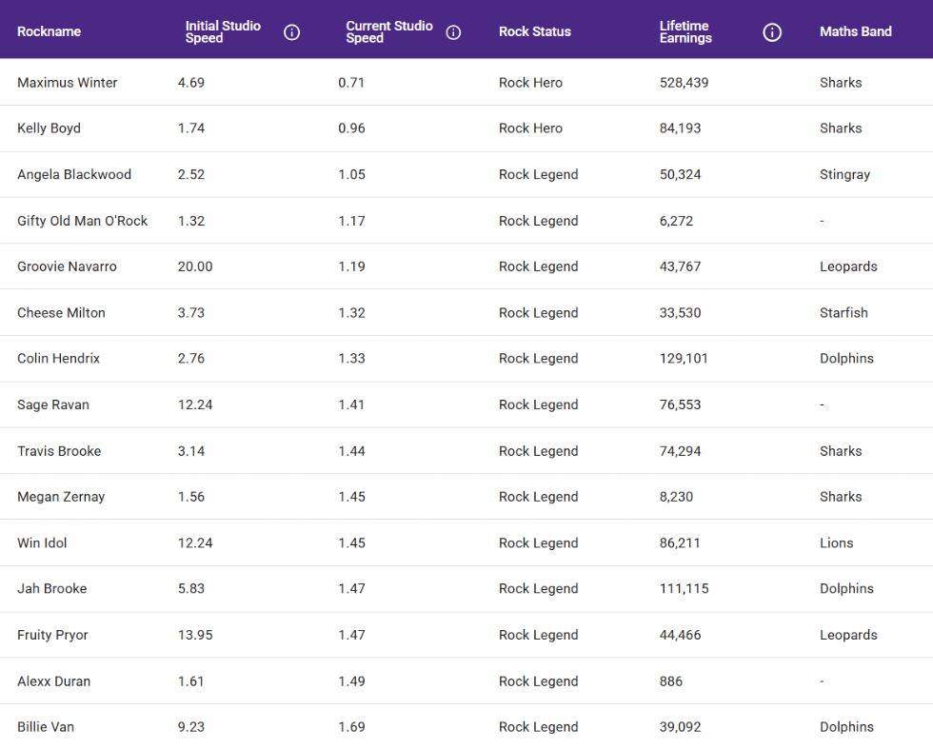Open Kelly Boyd's player entry

pos(49,128)
